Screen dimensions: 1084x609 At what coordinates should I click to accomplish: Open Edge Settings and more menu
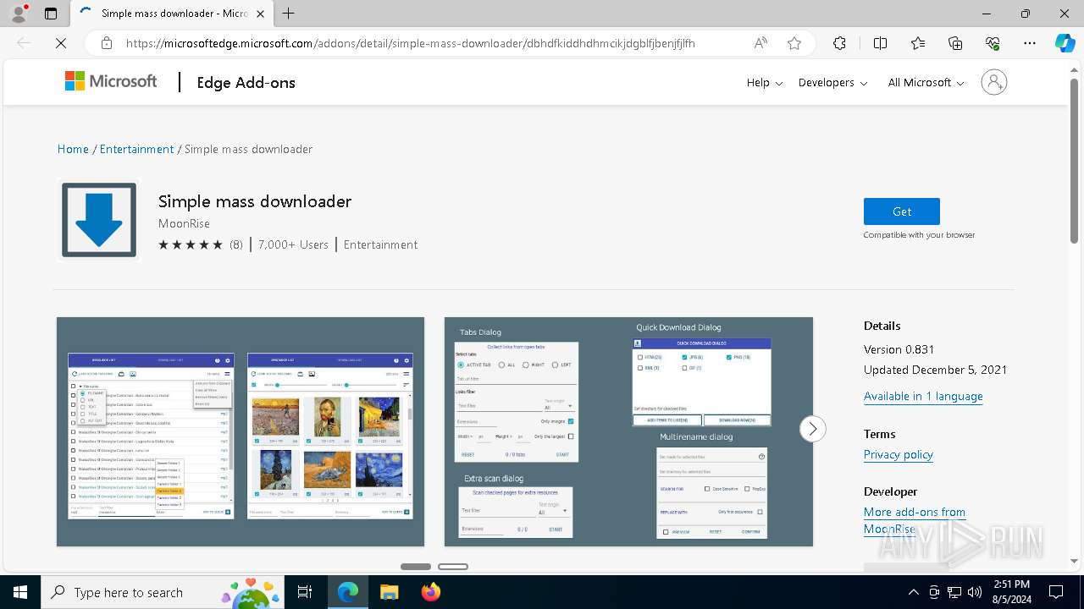point(1030,43)
